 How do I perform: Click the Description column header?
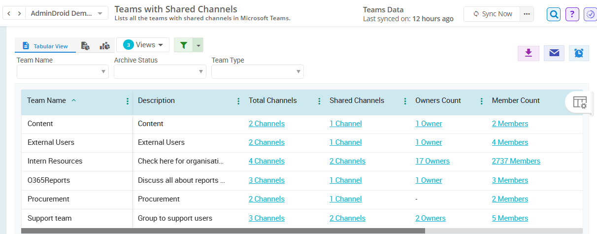pos(156,100)
